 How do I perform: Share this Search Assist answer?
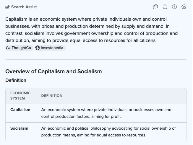[x=165, y=7]
